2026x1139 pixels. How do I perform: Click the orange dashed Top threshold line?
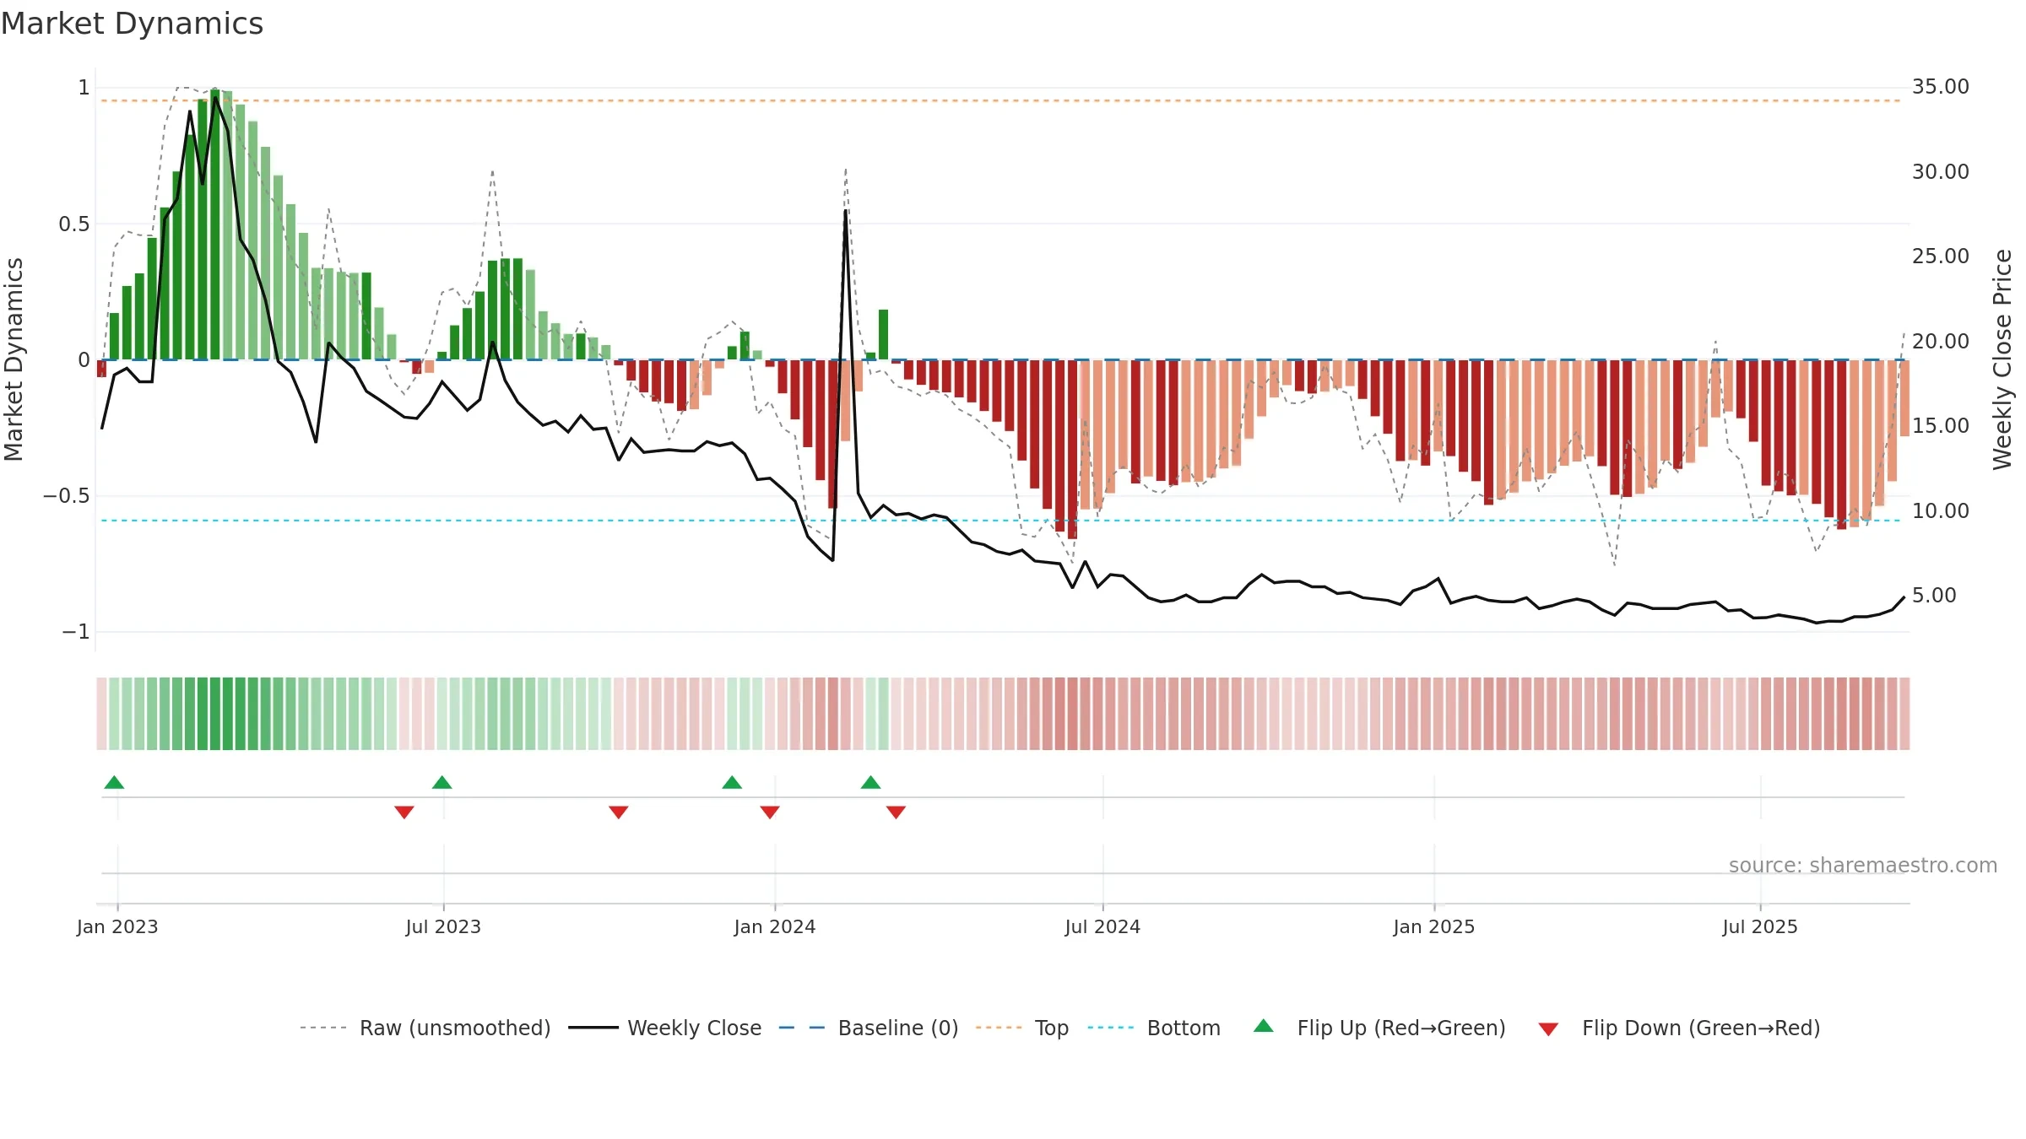[x=1000, y=100]
